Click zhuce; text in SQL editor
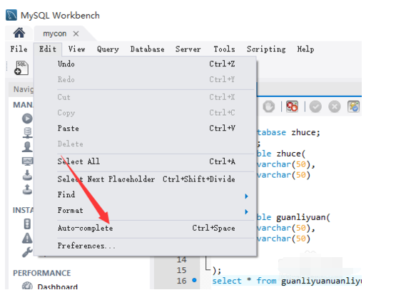 coord(306,132)
